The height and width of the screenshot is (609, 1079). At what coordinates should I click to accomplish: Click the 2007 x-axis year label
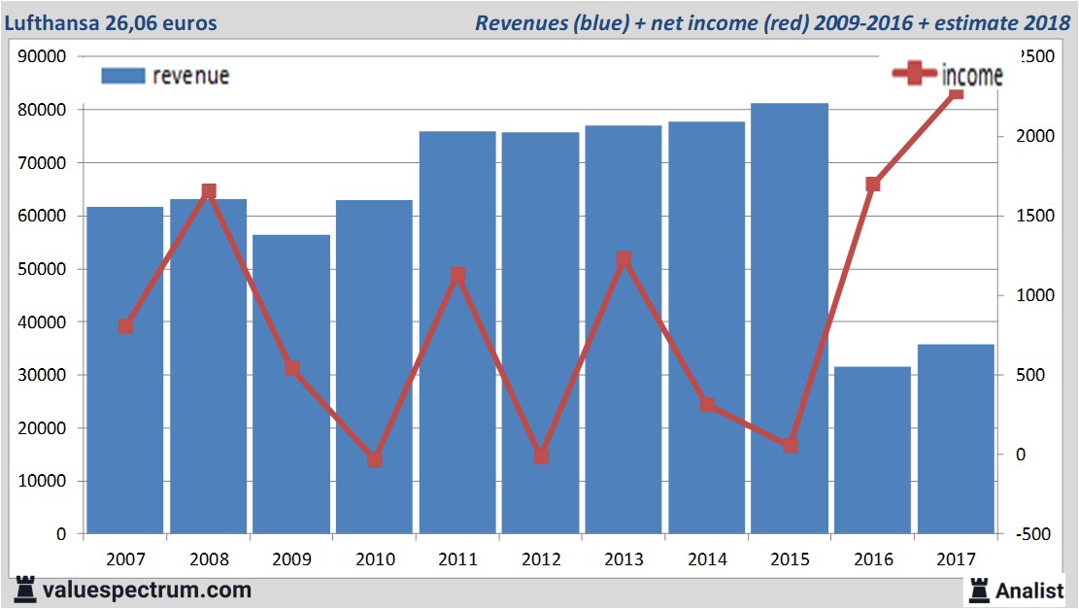(x=125, y=559)
